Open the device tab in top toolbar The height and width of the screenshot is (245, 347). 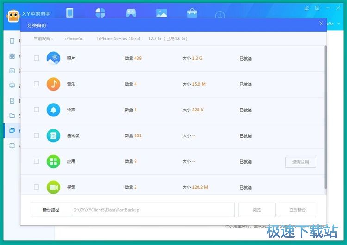70,13
